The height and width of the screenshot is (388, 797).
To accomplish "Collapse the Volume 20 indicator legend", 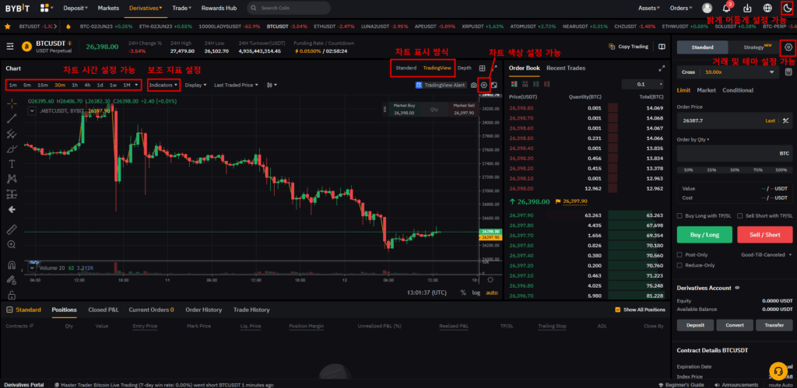I will [32, 267].
